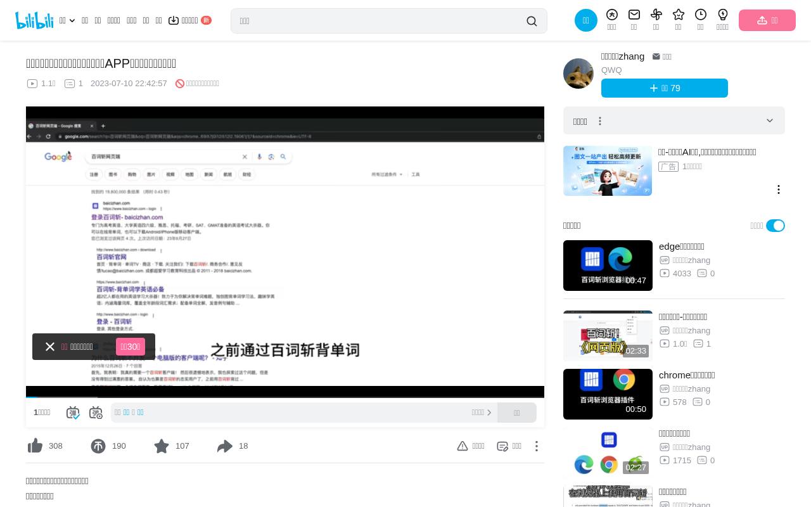Click the danmaku count icon under title
Screen dimensions: 811x507
pyautogui.click(x=70, y=84)
